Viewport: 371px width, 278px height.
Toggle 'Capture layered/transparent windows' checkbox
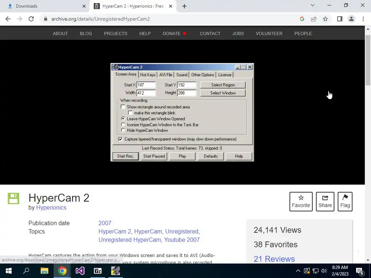point(120,139)
